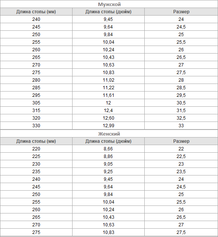This screenshot has height=237, width=218.
Task: Select the women's Размер column header
Action: click(x=181, y=141)
